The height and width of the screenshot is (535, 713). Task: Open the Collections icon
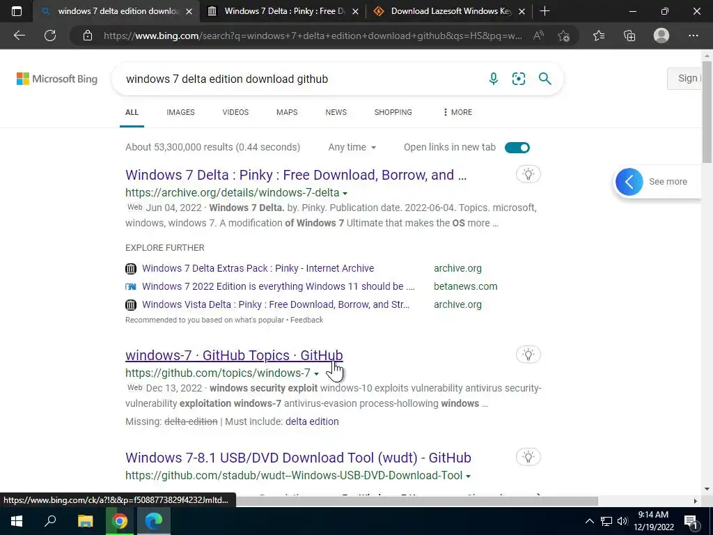629,36
